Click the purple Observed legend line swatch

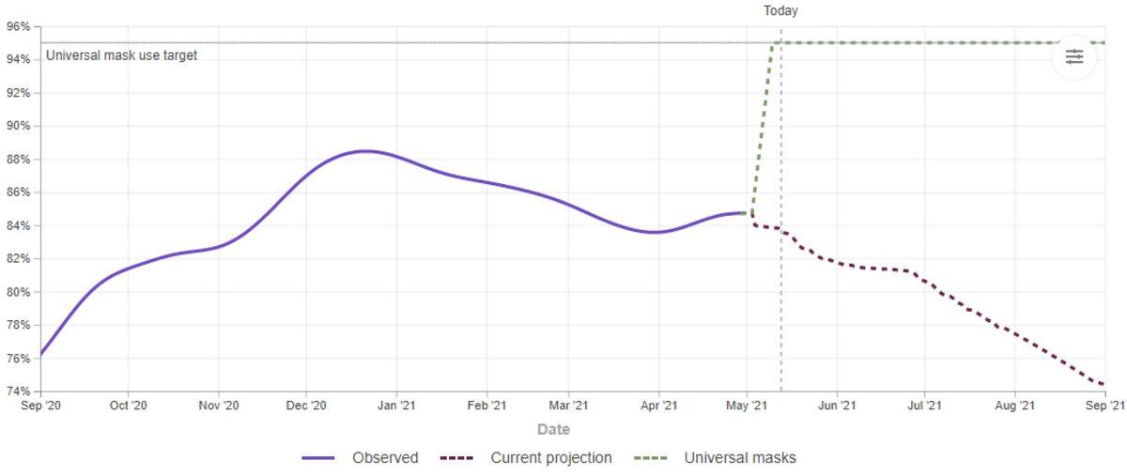tap(318, 458)
